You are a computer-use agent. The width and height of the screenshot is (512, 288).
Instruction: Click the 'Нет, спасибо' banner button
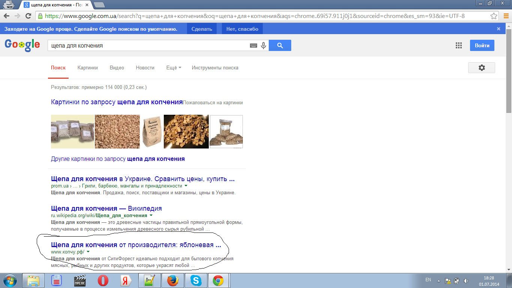pyautogui.click(x=242, y=29)
